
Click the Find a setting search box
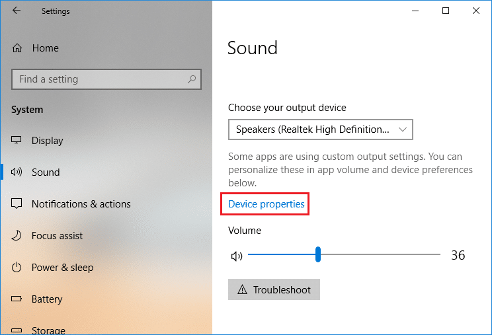coord(99,79)
